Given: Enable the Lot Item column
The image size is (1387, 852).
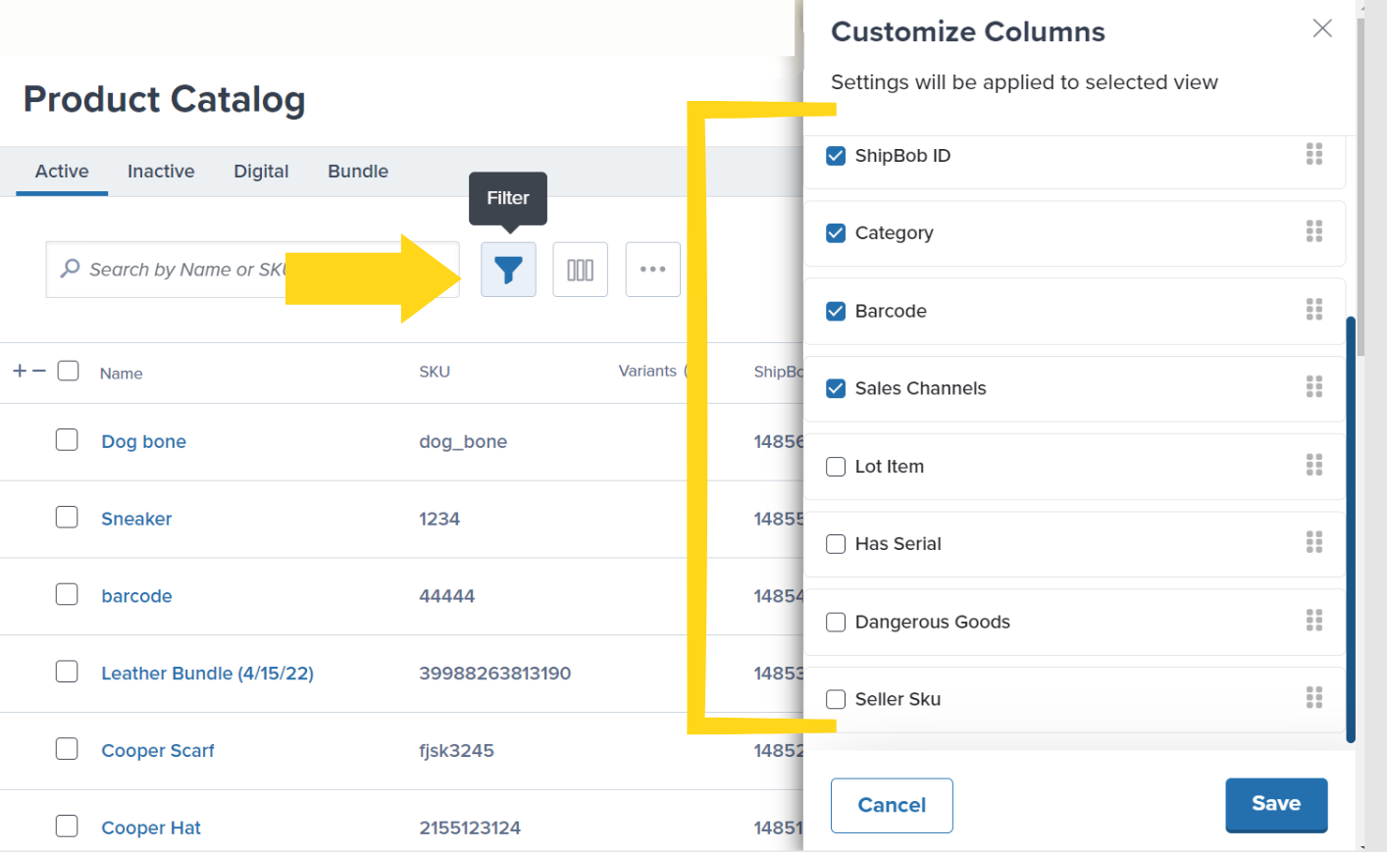Looking at the screenshot, I should (x=836, y=467).
